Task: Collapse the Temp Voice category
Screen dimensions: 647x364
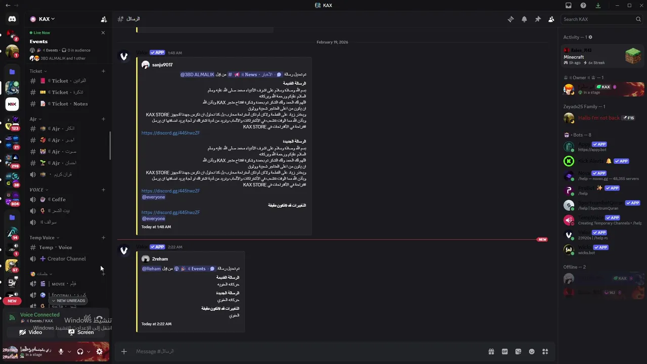Action: coord(44,238)
